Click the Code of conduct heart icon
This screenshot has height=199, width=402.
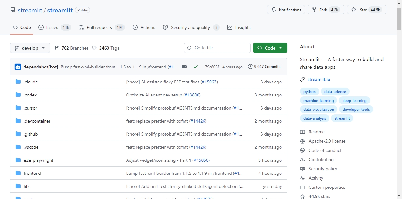tap(302, 150)
